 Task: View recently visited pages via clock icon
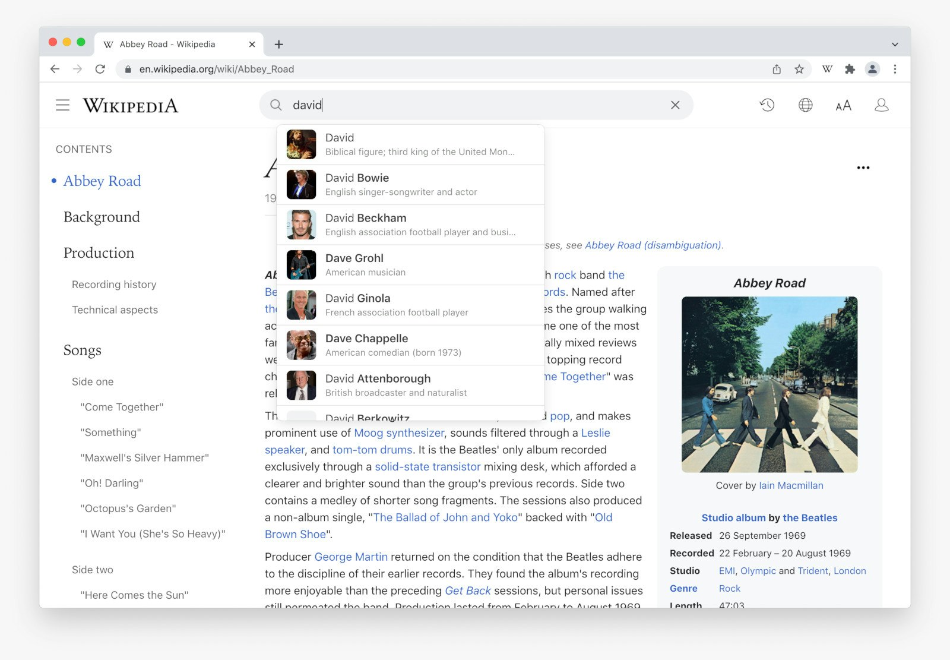(x=767, y=105)
